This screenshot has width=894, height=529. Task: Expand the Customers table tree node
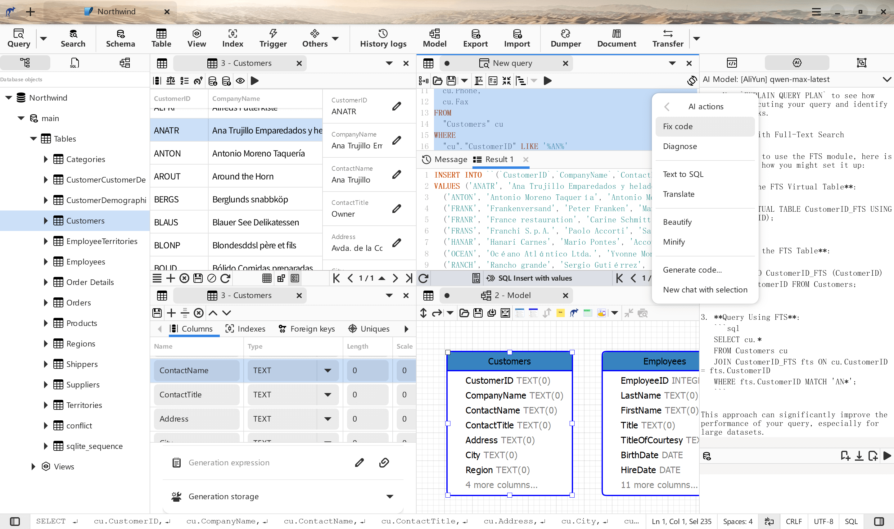point(46,221)
